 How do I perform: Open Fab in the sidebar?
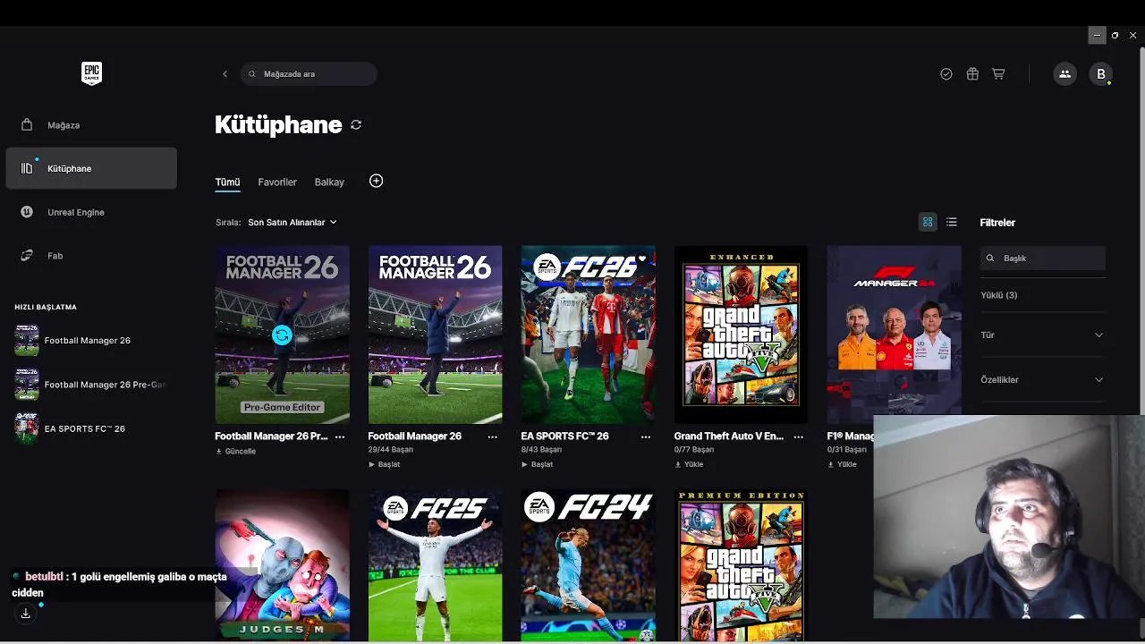[91, 256]
